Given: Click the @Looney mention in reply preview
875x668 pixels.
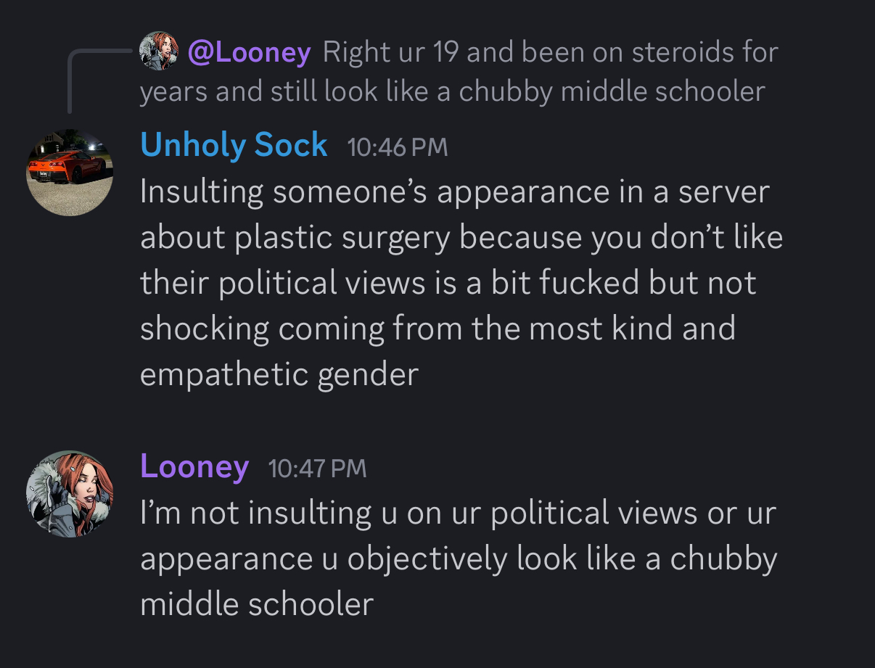Looking at the screenshot, I should pyautogui.click(x=249, y=52).
